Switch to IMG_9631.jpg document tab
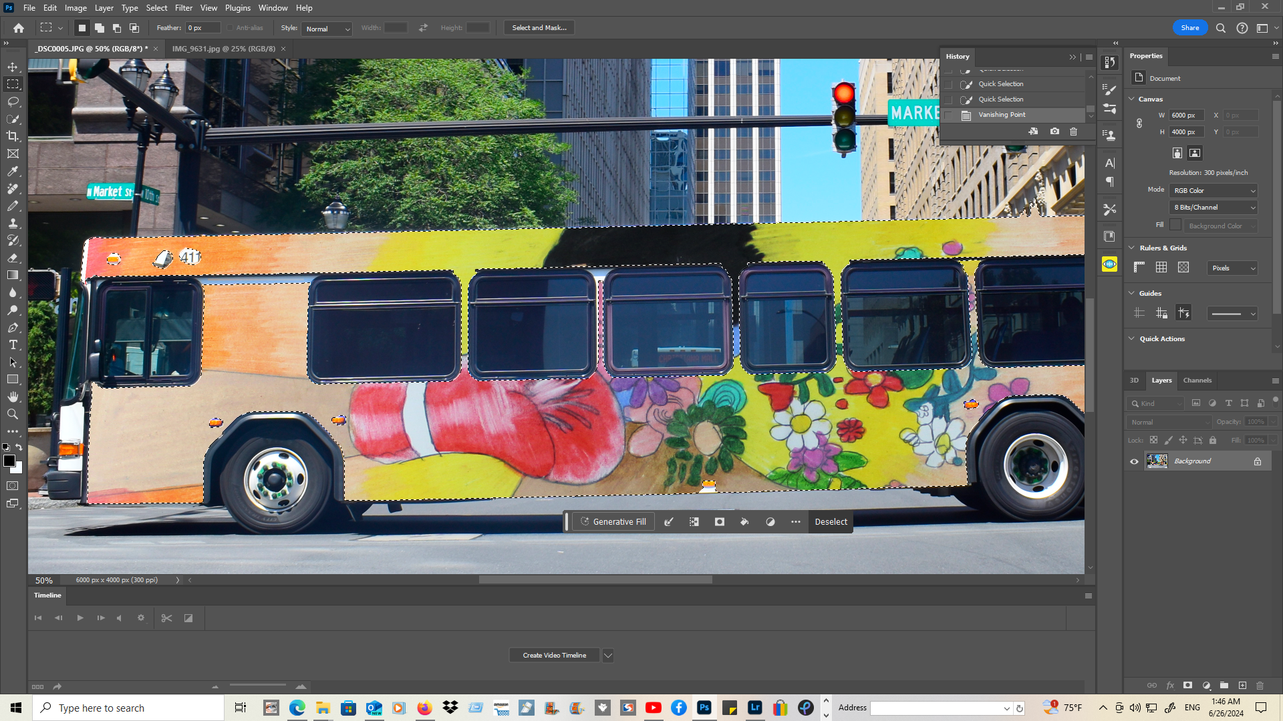1283x721 pixels. pos(223,49)
